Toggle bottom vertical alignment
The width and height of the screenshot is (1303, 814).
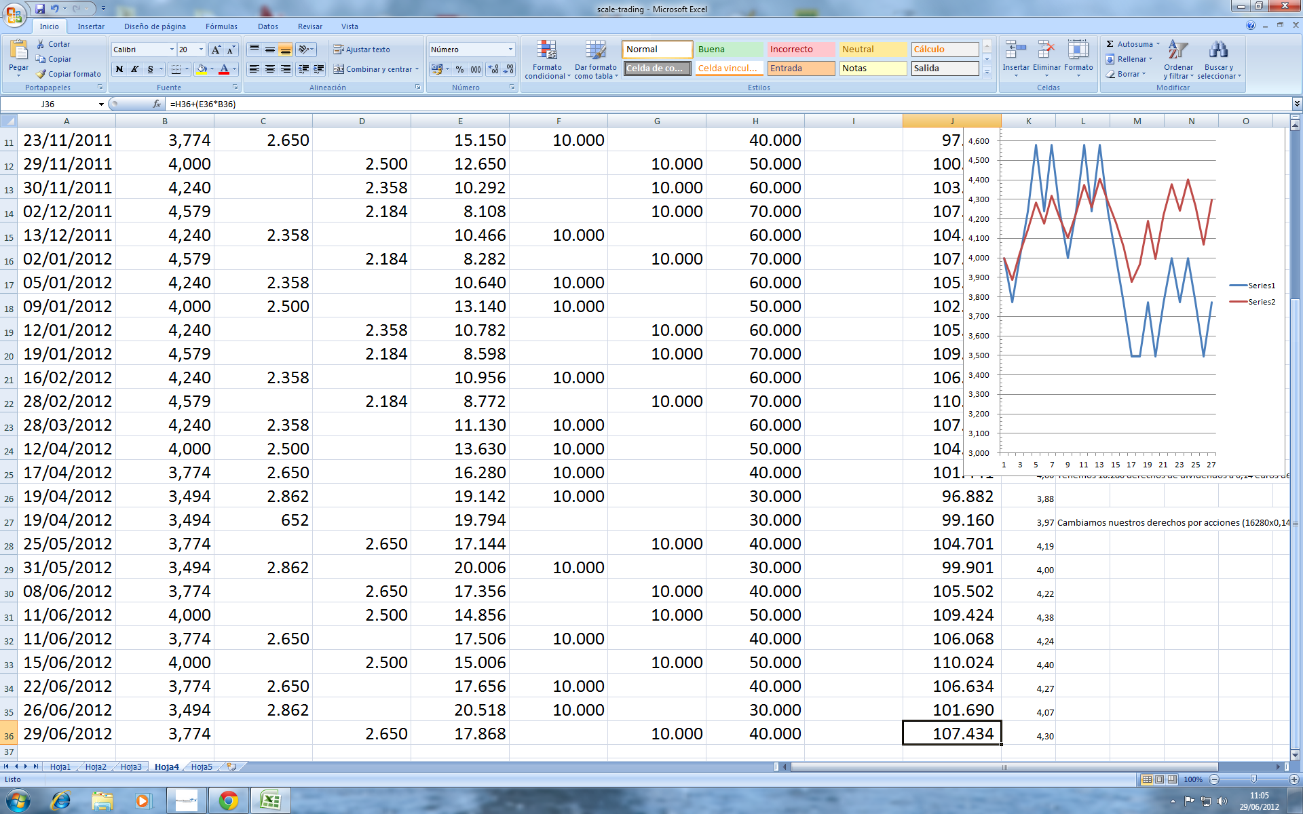point(286,50)
